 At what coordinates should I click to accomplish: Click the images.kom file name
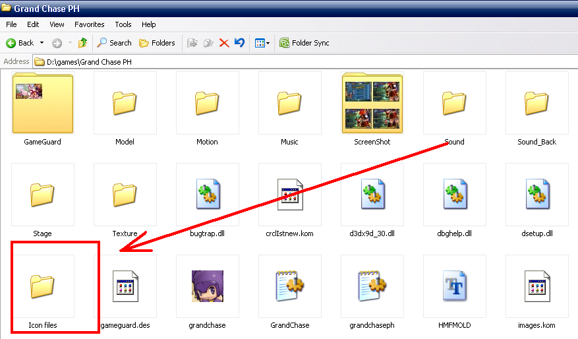point(536,325)
